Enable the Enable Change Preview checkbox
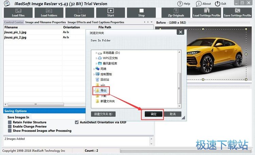 click(x=10, y=126)
